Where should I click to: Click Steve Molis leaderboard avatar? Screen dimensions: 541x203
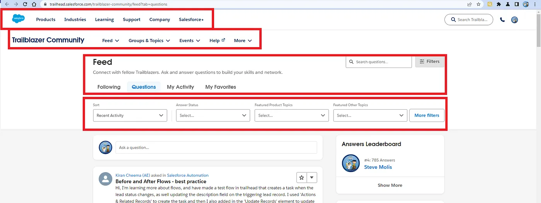350,163
